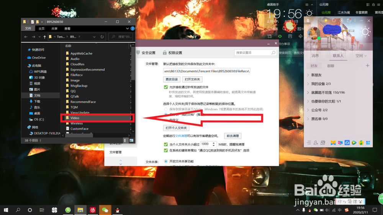
Task: Select the 开启文件共享功能 radio button
Action: [x=166, y=161]
